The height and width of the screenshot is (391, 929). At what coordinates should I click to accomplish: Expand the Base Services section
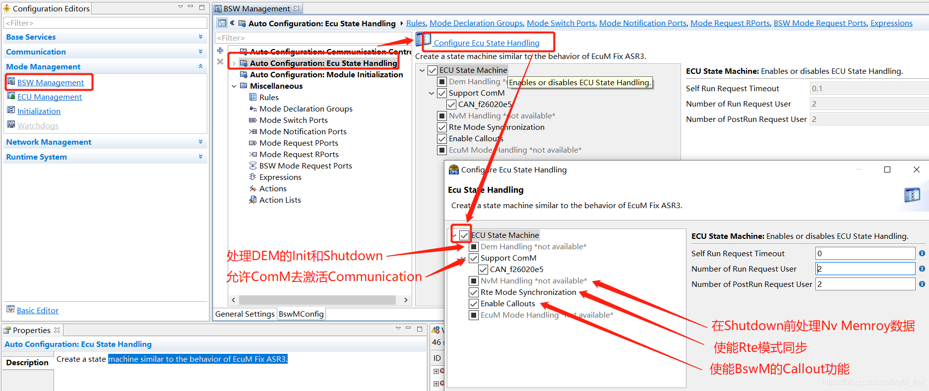[x=200, y=37]
